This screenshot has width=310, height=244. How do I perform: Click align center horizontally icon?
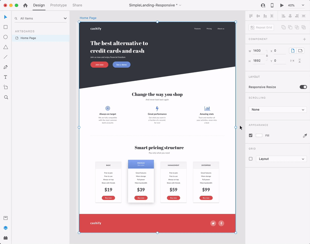(x=290, y=16)
